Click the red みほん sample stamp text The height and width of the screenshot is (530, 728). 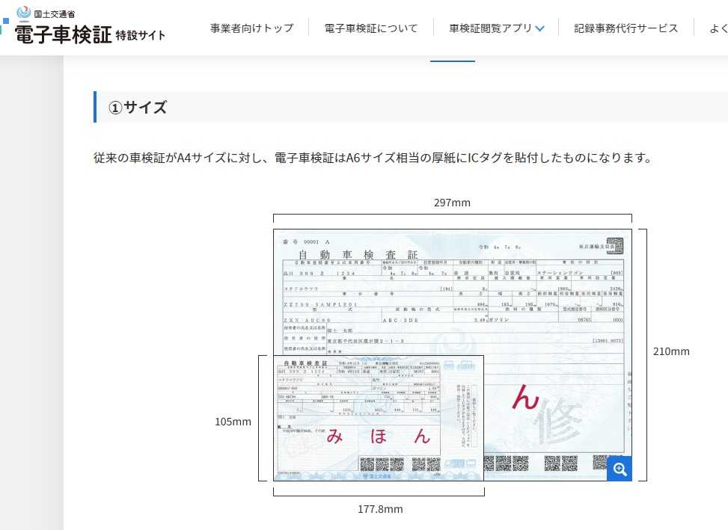click(379, 437)
